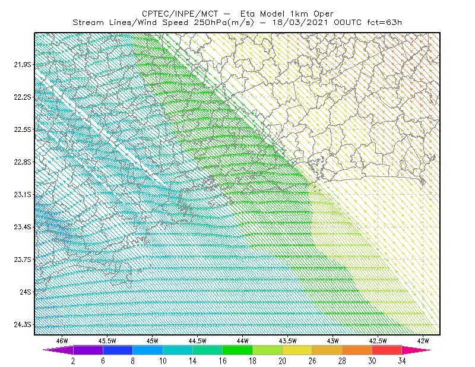475x367 pixels.
Task: Click the 24S latitude axis label
Action: tap(26, 292)
